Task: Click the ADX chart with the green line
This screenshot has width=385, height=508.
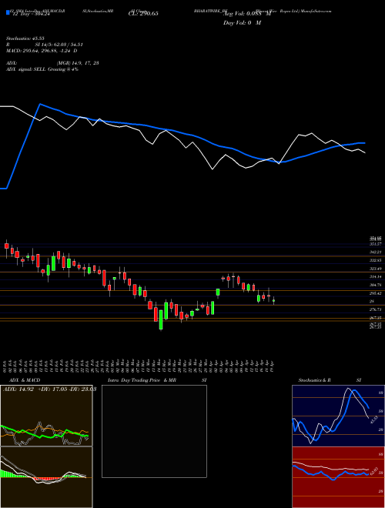Action: point(46,416)
